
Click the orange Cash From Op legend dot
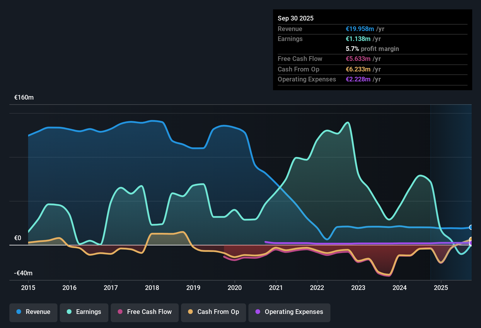(x=190, y=312)
